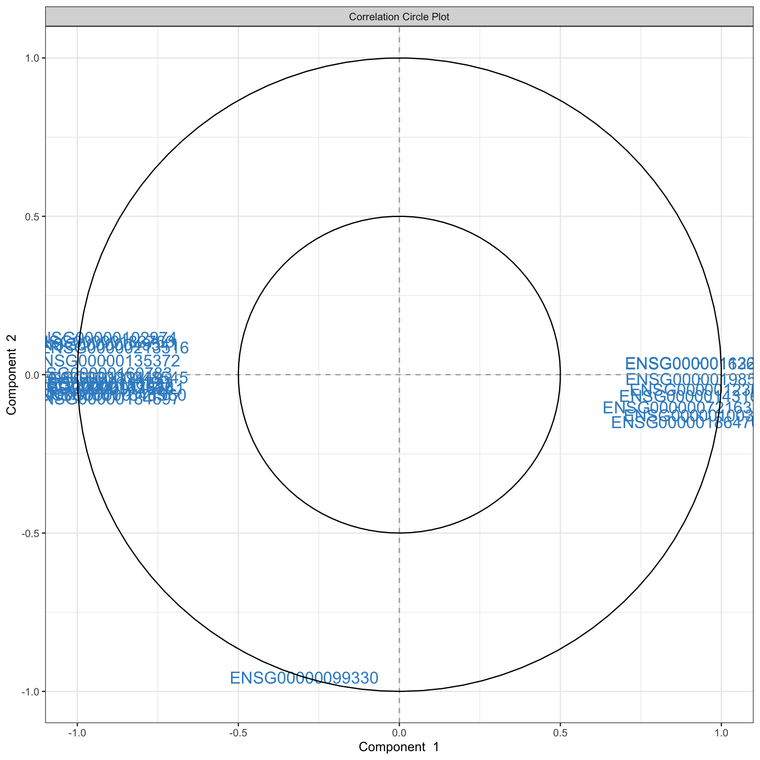
Task: Click the ENSG00000072163 gene label
Action: (x=678, y=408)
